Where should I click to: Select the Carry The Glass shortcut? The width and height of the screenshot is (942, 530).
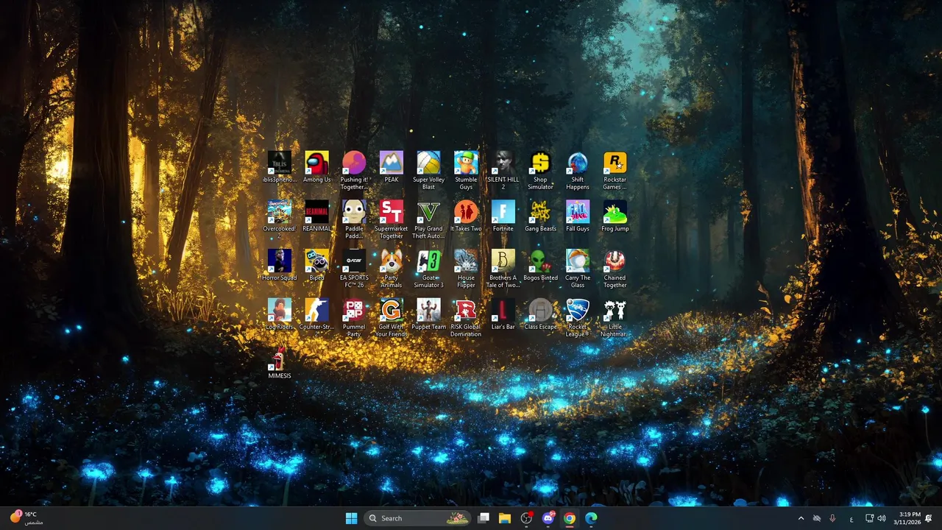[578, 269]
